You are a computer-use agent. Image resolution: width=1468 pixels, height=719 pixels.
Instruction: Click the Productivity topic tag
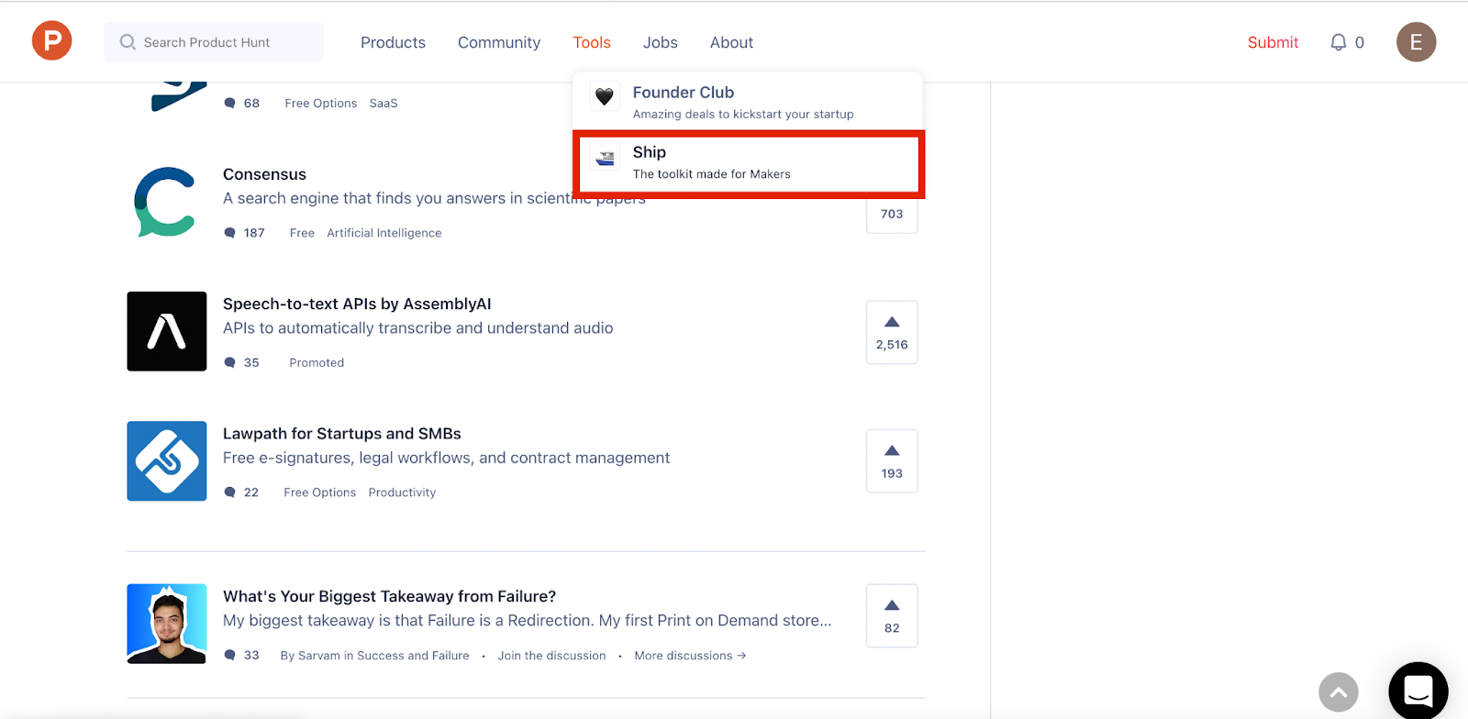click(402, 492)
